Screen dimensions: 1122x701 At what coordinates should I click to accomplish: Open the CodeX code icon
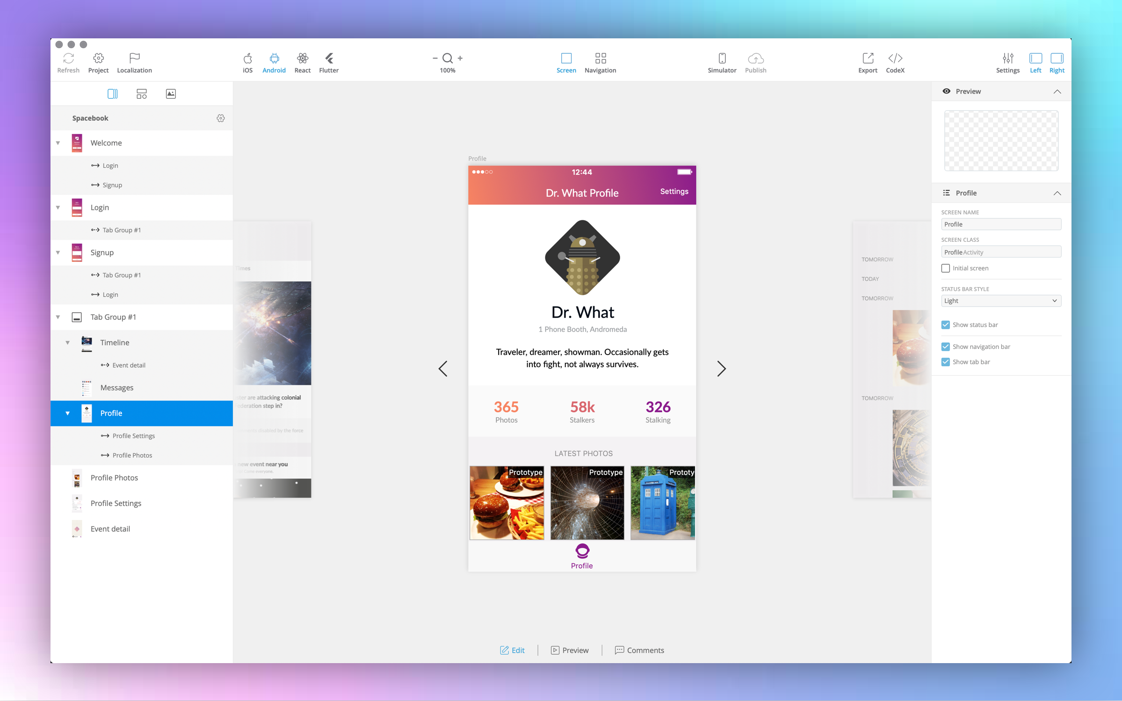(895, 58)
